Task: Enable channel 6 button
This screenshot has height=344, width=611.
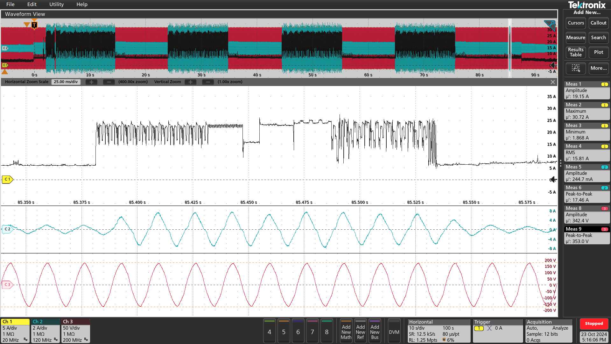Action: (298, 332)
